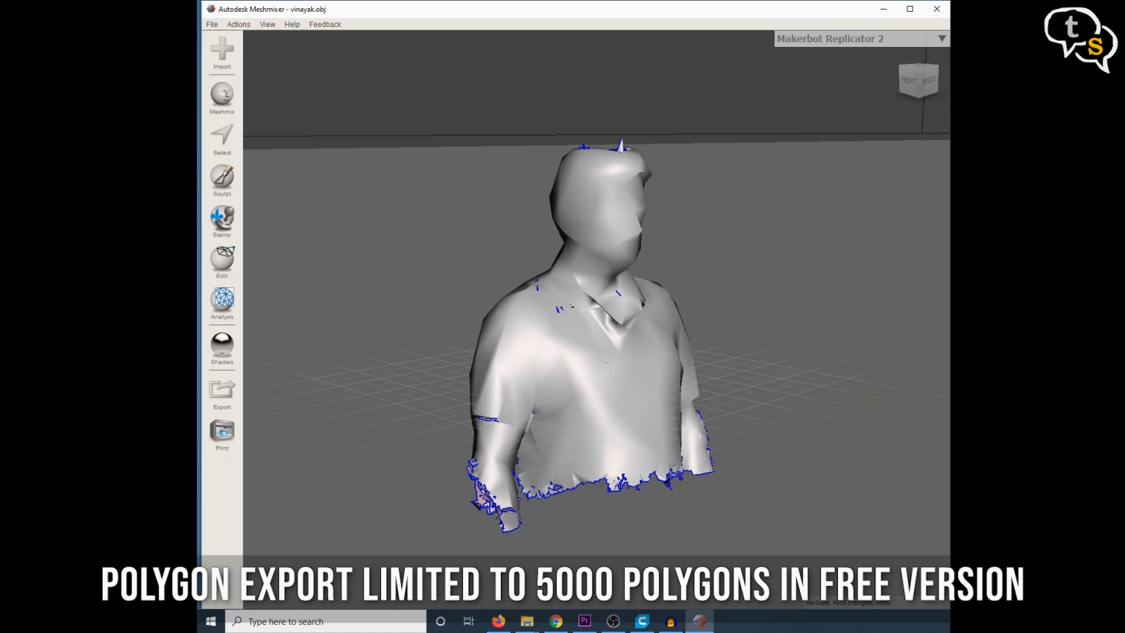Open the Meshmix part library

tap(222, 95)
